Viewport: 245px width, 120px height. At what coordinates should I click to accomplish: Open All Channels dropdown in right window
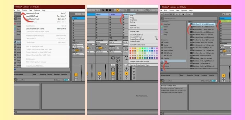tap(226, 47)
